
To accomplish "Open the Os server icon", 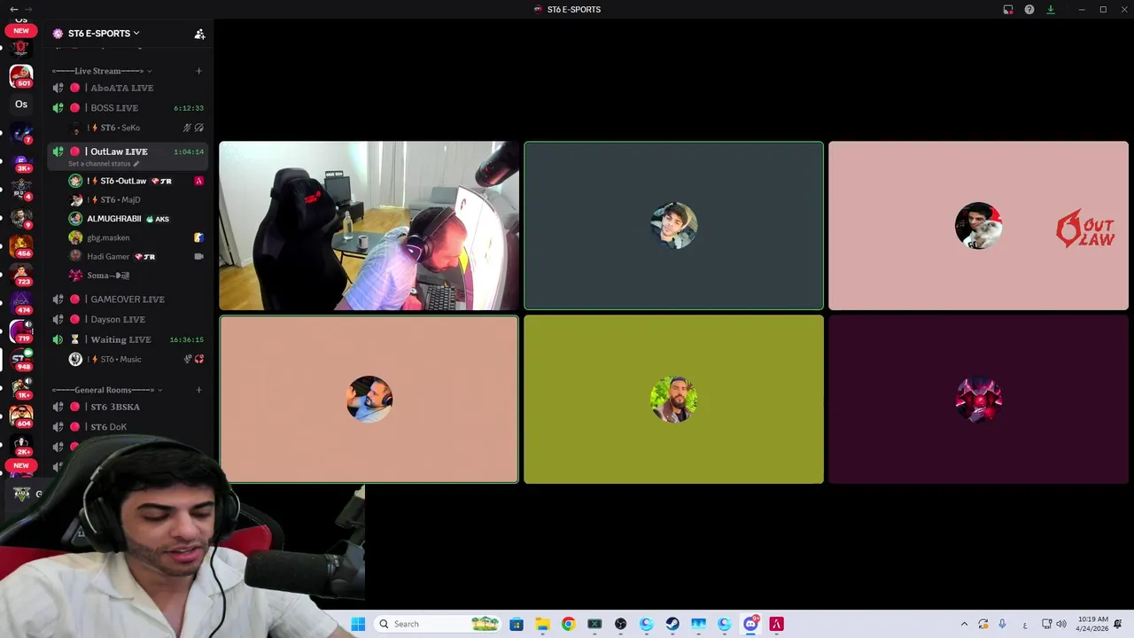I will 21,105.
